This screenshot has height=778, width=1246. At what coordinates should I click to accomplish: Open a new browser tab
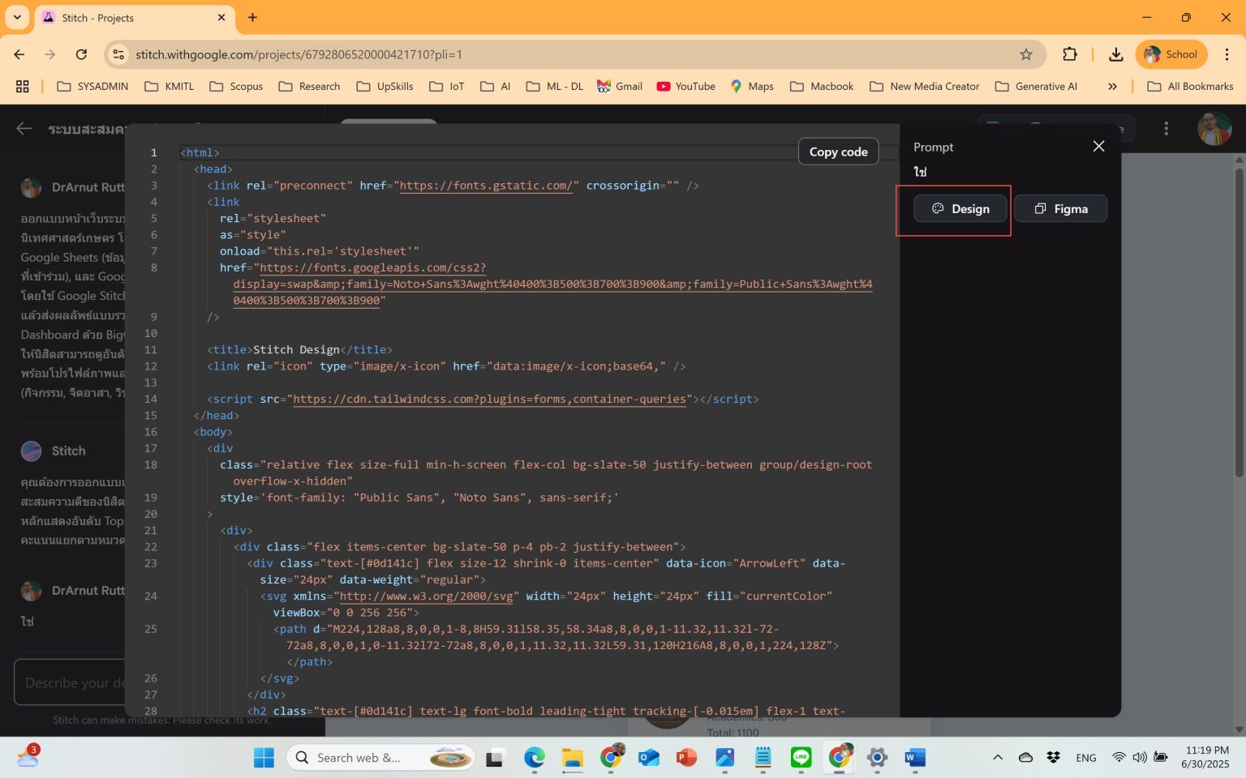click(x=252, y=17)
